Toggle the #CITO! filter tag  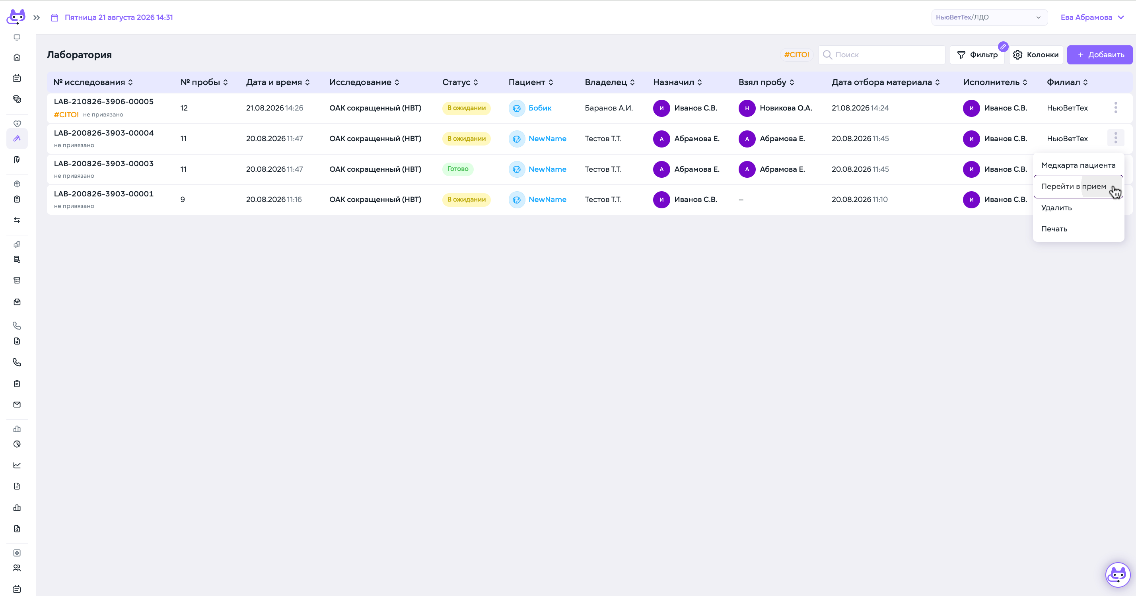(796, 54)
